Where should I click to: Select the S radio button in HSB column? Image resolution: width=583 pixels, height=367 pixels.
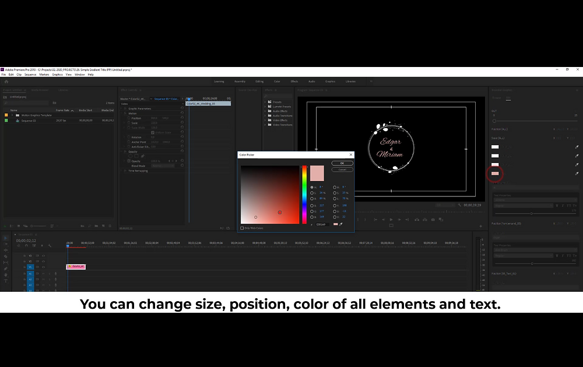(x=311, y=193)
